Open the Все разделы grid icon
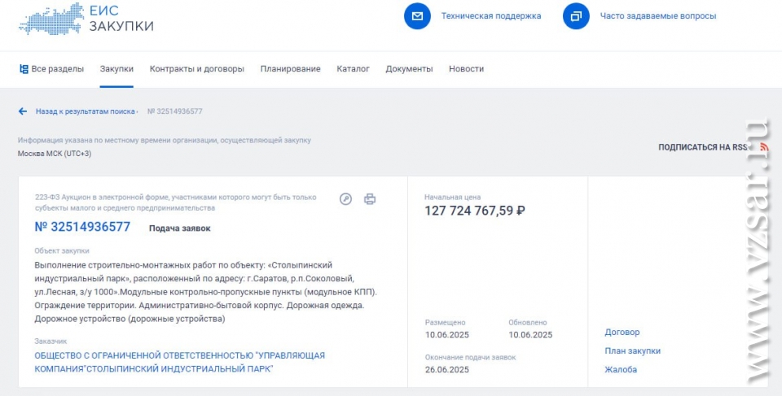This screenshot has width=782, height=396. [x=24, y=69]
